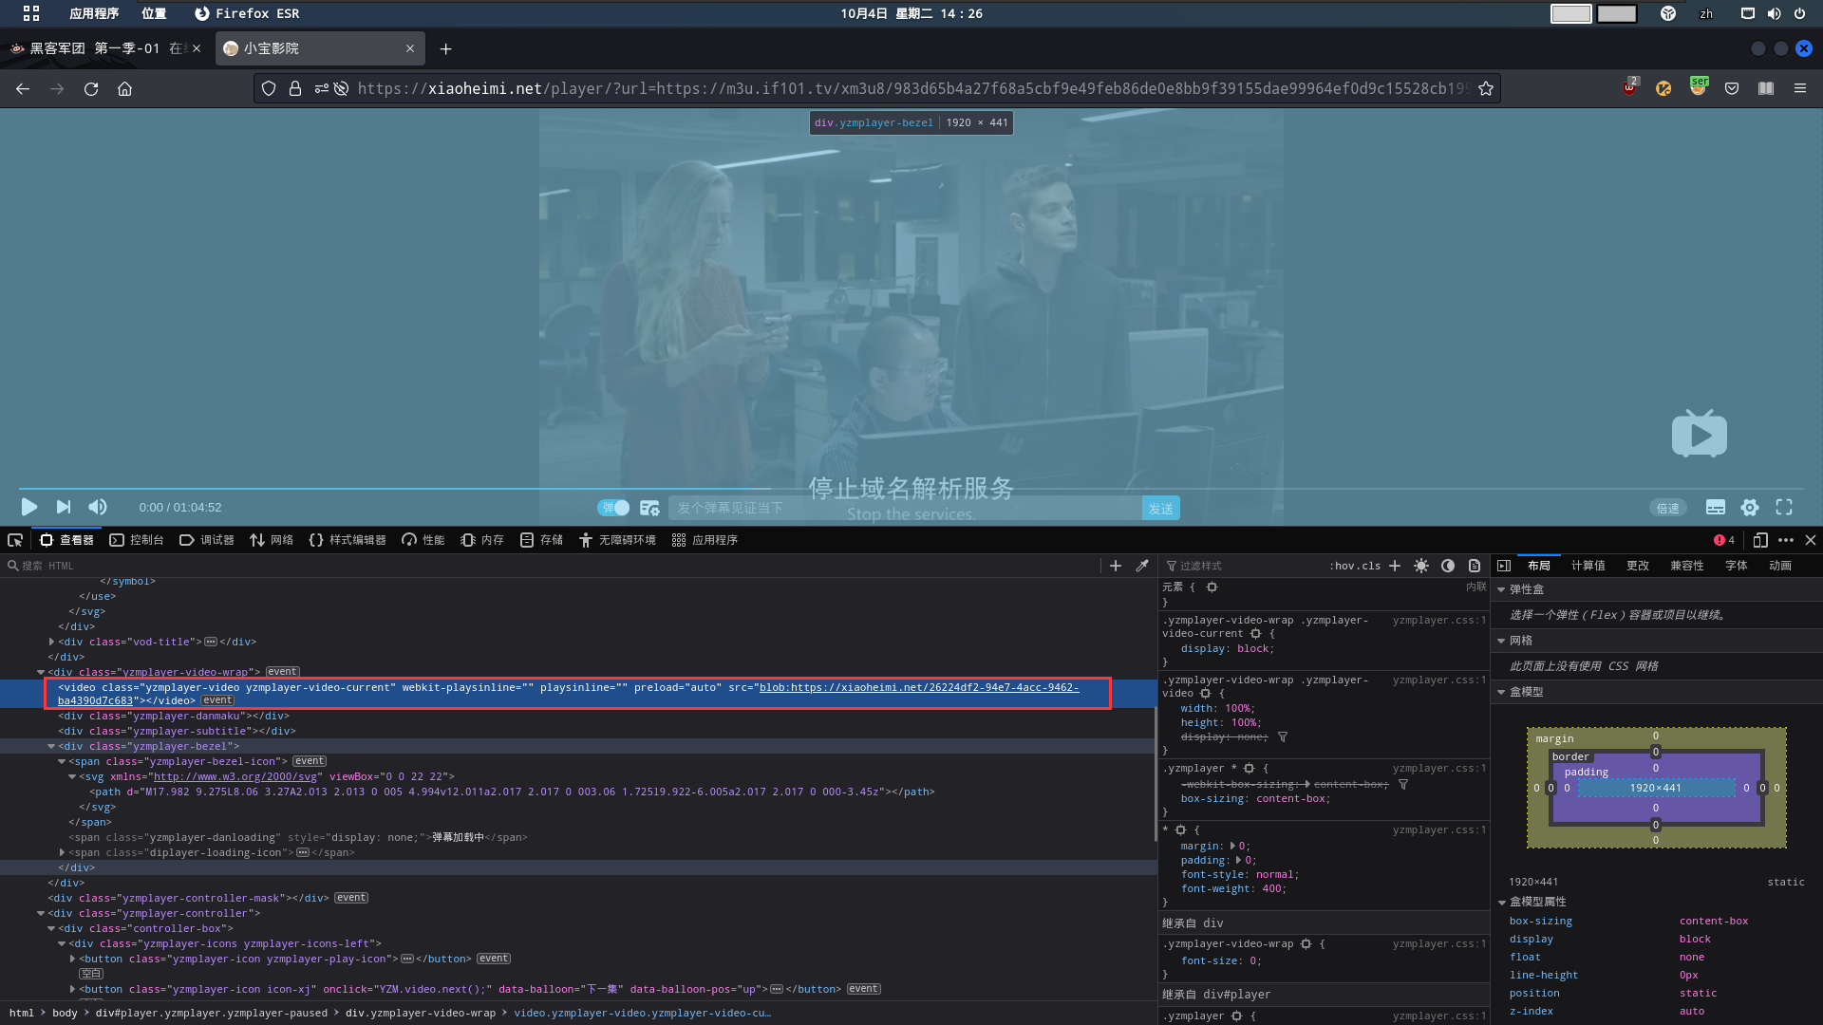Create new node with plus icon in inspector
This screenshot has width=1823, height=1025.
[1116, 566]
